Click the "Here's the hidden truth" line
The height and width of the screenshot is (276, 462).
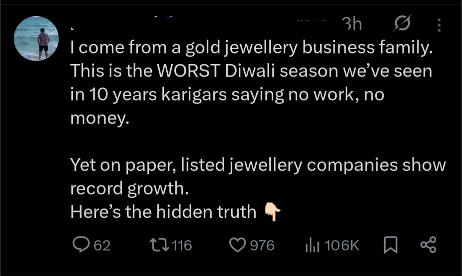click(x=163, y=212)
